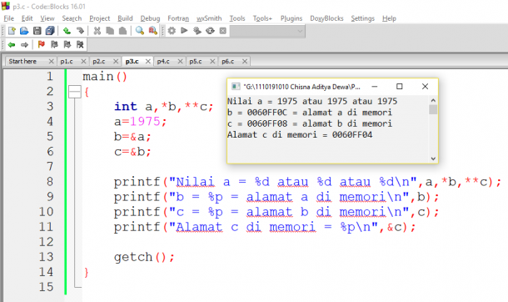This screenshot has height=302, width=508.
Task: Click console scrollbar down arrow
Action: (433, 159)
